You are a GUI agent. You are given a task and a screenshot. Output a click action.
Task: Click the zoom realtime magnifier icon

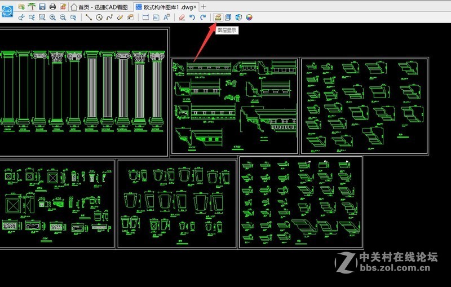pos(32,17)
